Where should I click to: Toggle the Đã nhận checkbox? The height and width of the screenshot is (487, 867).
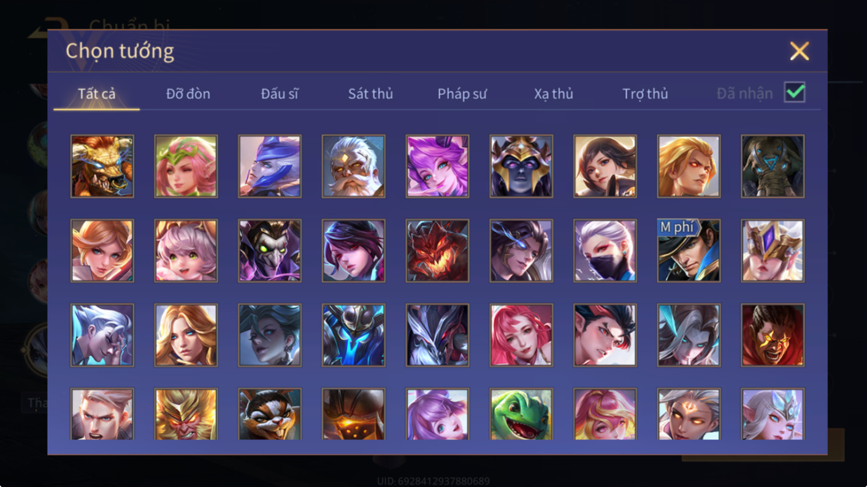click(795, 93)
